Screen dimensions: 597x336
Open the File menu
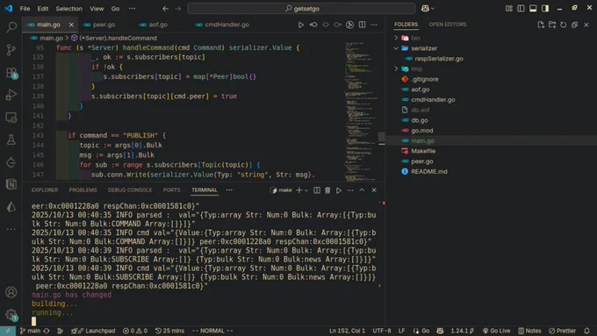click(25, 9)
